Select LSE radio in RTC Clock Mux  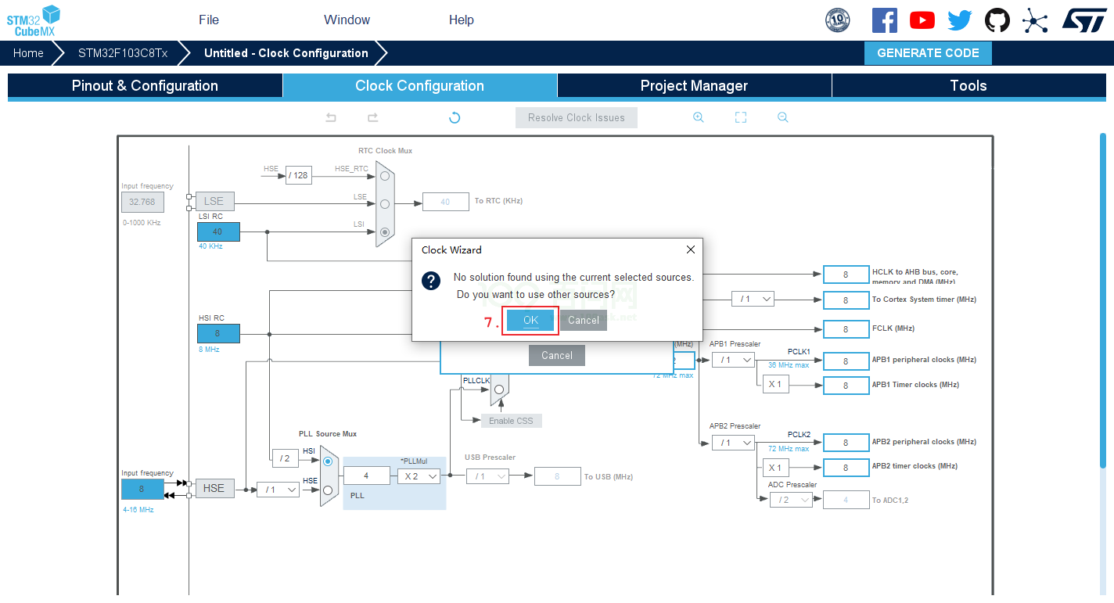click(x=384, y=204)
